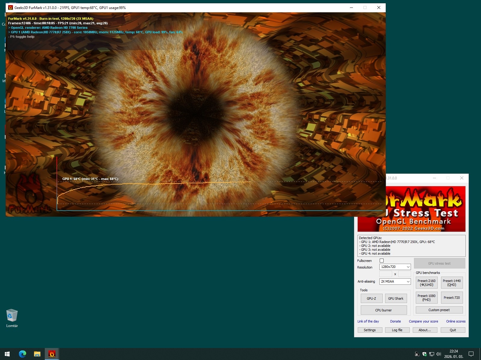Open FurMark Settings
Screen dimensions: 481x360
[370, 330]
